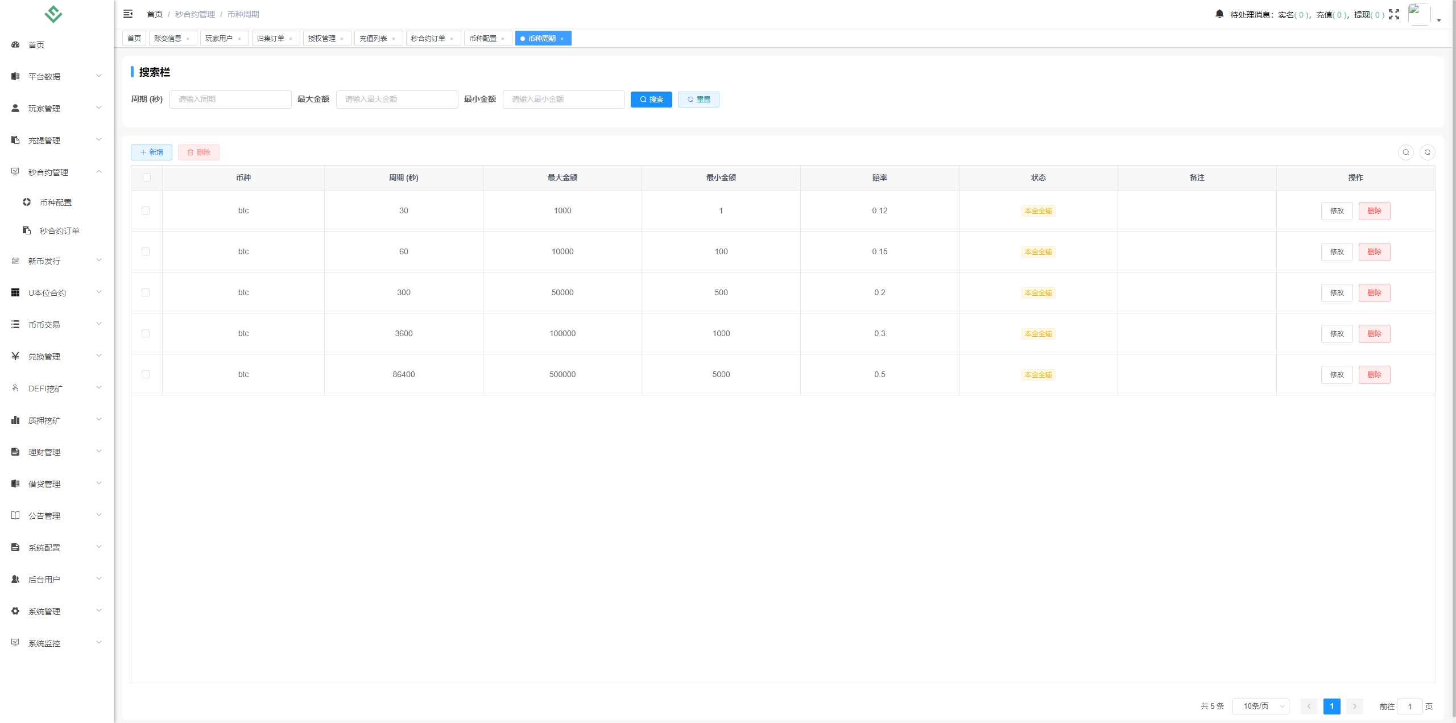Open the 10条/页 page size dropdown
1456x723 pixels.
click(1260, 706)
